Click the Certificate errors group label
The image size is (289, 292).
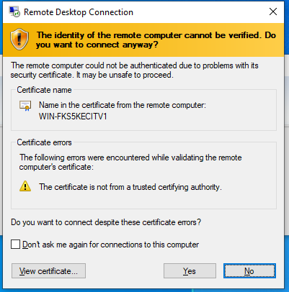44,142
